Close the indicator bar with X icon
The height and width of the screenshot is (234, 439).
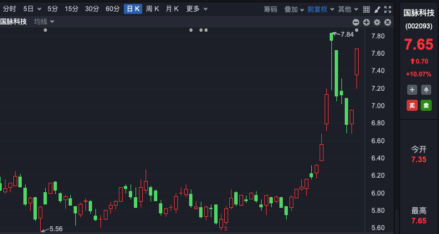coord(388,22)
